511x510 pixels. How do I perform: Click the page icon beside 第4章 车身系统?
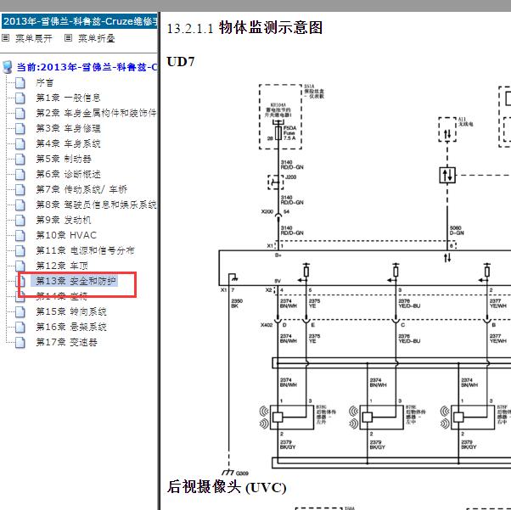click(20, 143)
